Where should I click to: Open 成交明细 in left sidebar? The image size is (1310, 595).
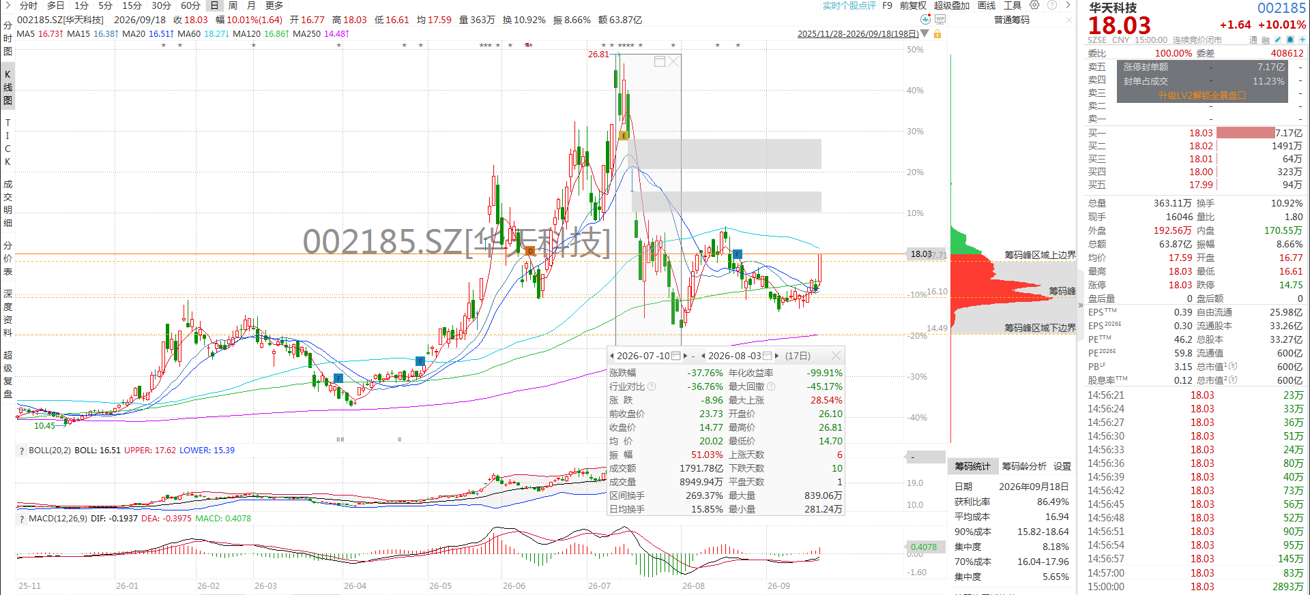click(8, 204)
